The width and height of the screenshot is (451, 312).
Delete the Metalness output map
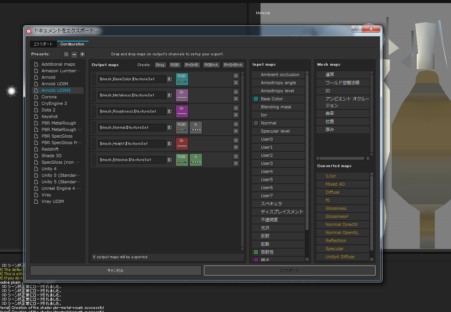236,99
